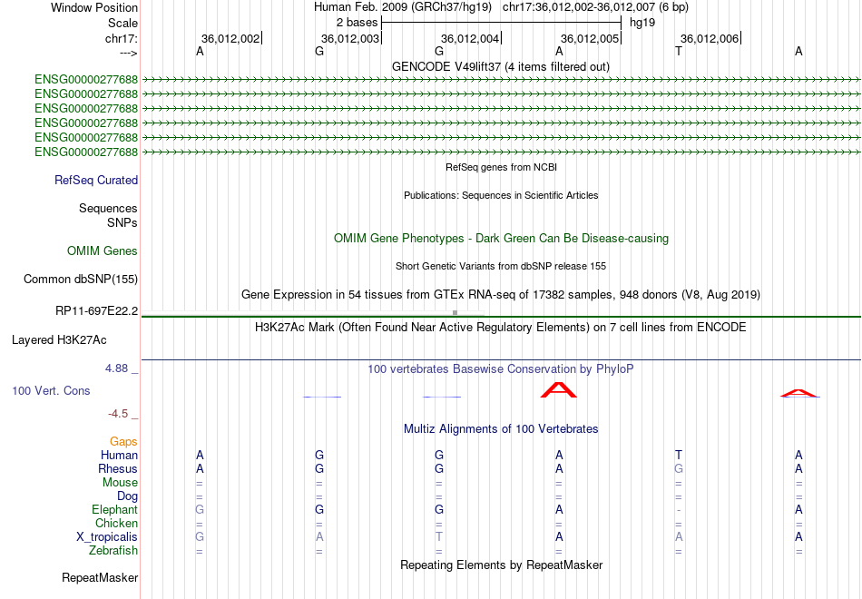Click the 2 bases scale bar label
Screen dimensions: 862x599
(x=357, y=23)
